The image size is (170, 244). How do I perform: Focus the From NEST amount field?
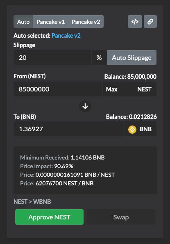(x=58, y=89)
